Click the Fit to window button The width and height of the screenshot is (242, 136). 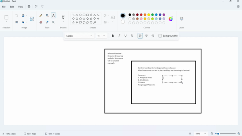coord(190,133)
